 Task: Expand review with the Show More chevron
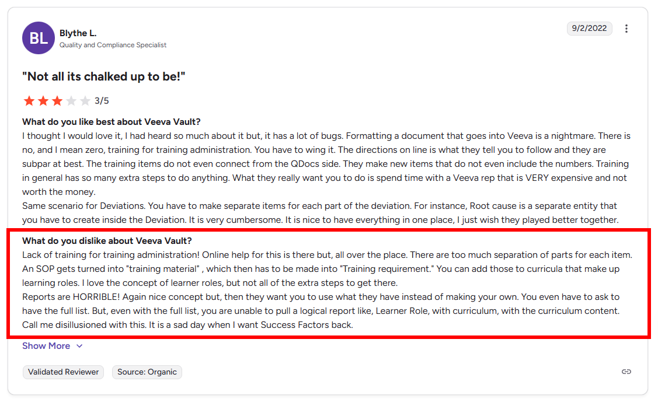point(79,346)
